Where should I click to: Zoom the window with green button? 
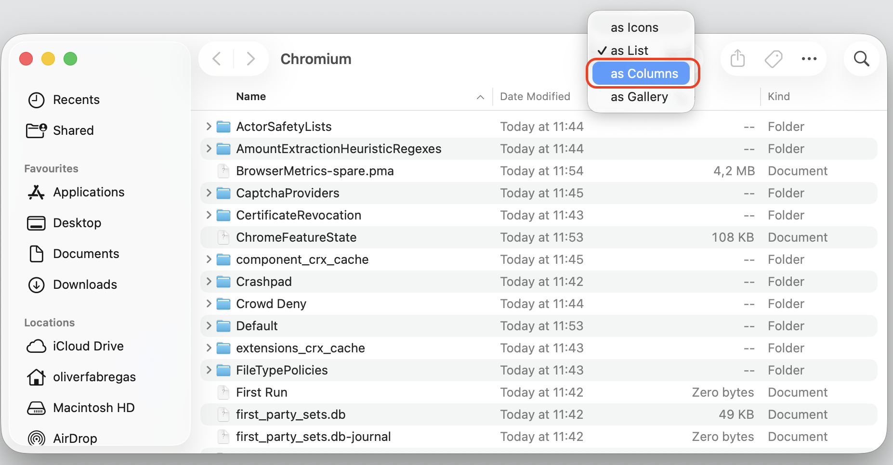pos(70,59)
